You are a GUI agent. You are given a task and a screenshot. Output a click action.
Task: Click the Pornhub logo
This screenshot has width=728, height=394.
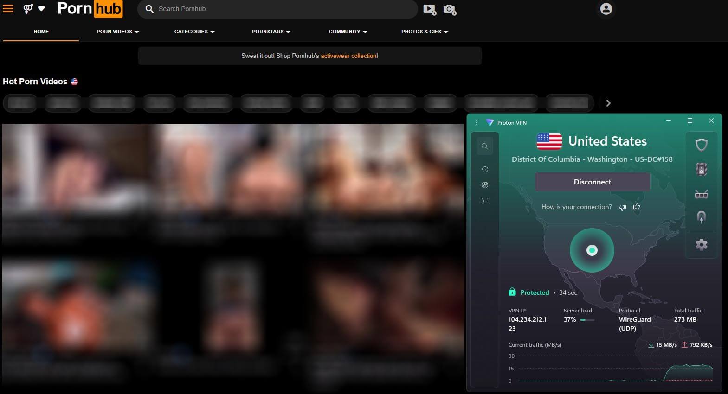(x=90, y=9)
